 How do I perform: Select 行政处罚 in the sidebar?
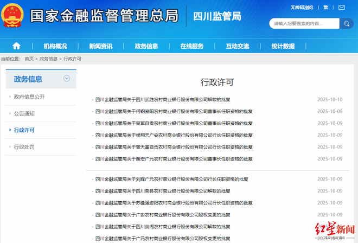24,147
